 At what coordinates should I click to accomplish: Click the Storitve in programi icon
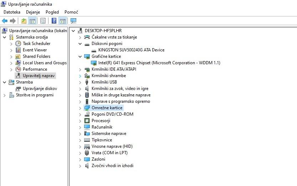pyautogui.click(x=11, y=95)
